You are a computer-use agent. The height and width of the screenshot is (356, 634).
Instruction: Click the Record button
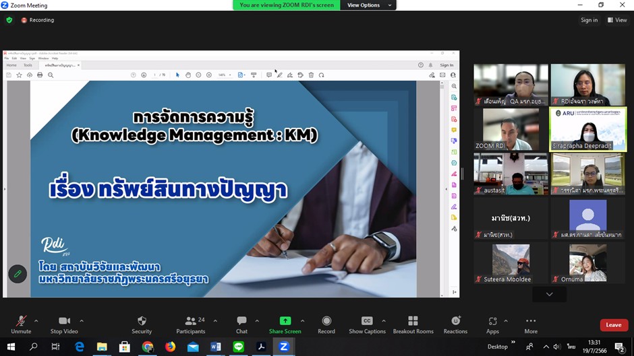pos(326,325)
